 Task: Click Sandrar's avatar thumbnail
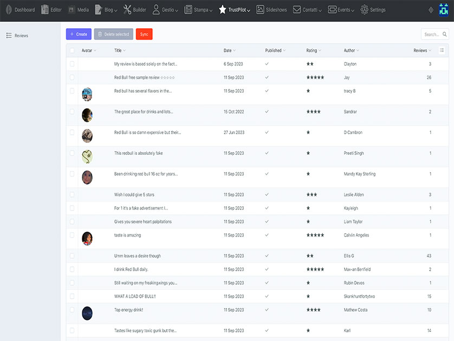[87, 115]
